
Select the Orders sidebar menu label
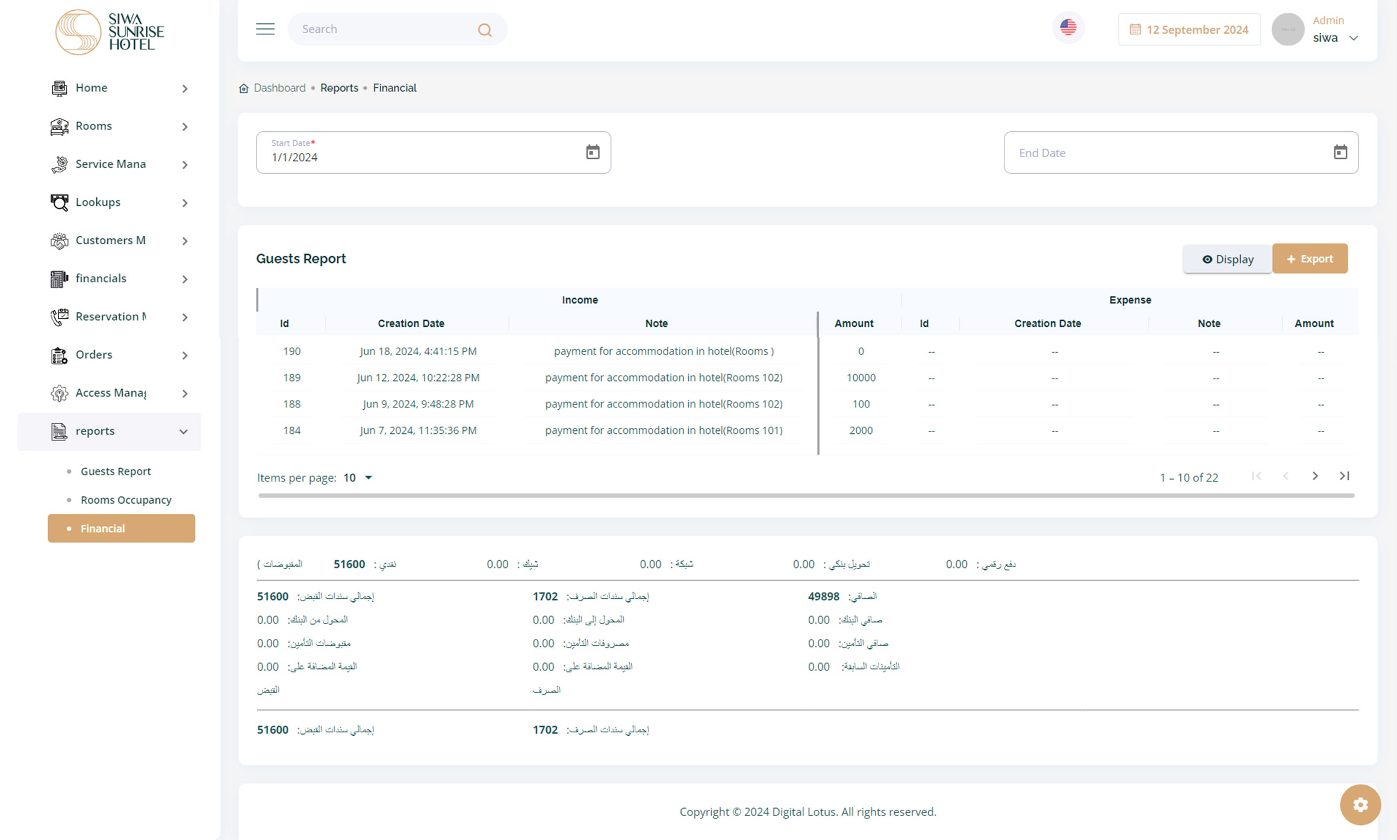point(94,354)
